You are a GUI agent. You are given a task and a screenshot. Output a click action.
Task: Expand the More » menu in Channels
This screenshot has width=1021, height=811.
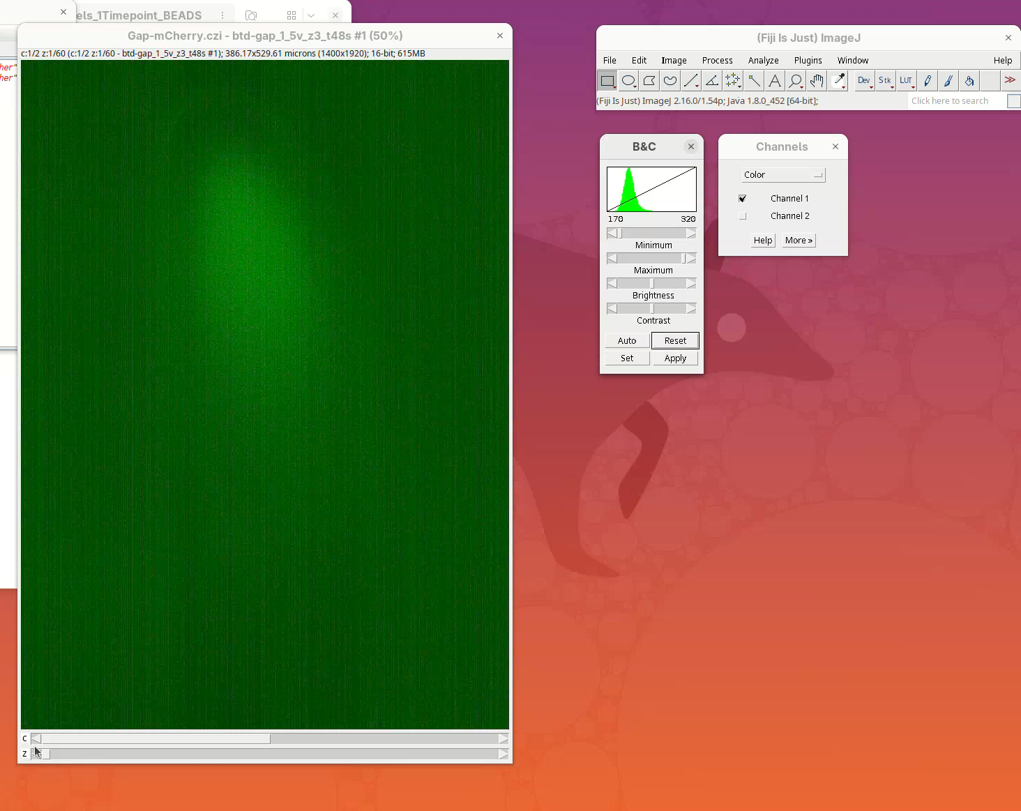[799, 241]
